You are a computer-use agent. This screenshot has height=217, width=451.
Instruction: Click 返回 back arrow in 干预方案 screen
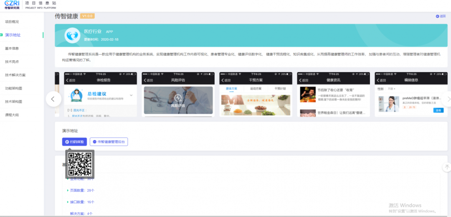point(226,80)
